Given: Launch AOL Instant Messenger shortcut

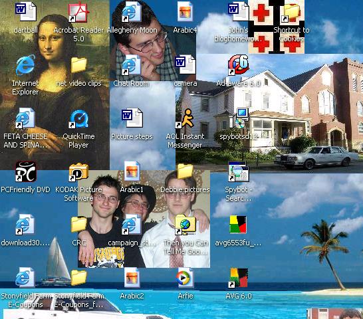Looking at the screenshot, I should pyautogui.click(x=185, y=118).
